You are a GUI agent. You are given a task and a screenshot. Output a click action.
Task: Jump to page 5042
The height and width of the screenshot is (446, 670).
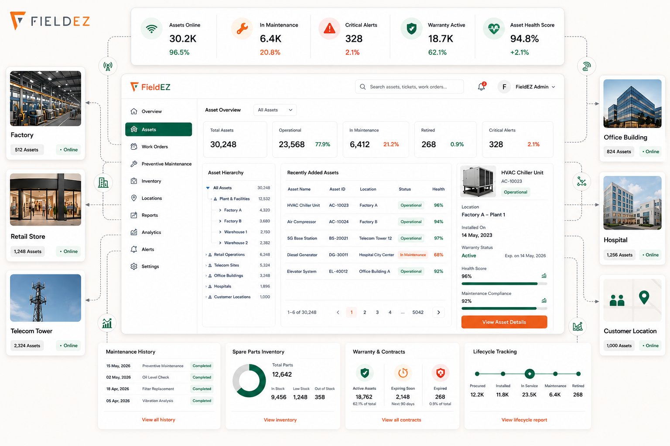tap(418, 312)
